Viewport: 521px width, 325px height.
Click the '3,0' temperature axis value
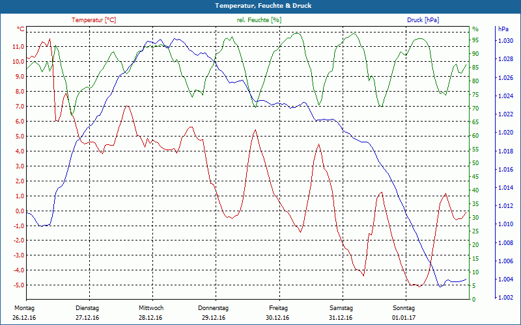click(20, 166)
